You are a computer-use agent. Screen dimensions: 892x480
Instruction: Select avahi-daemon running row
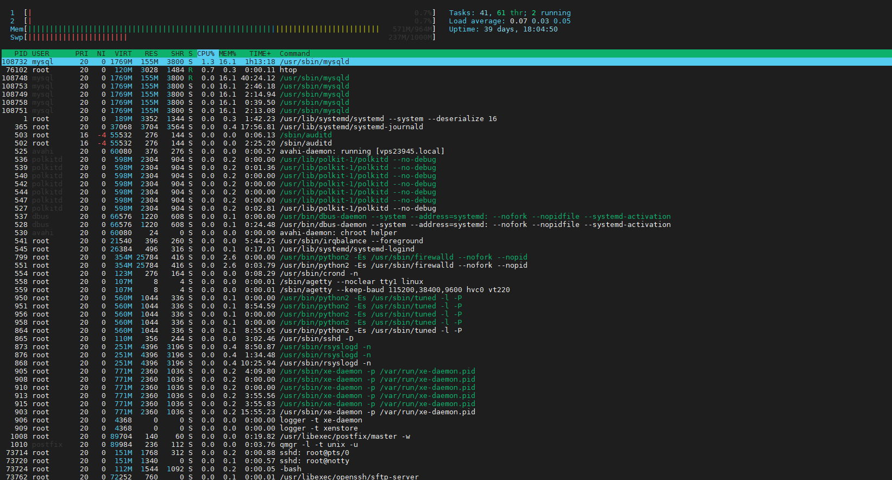pyautogui.click(x=446, y=151)
